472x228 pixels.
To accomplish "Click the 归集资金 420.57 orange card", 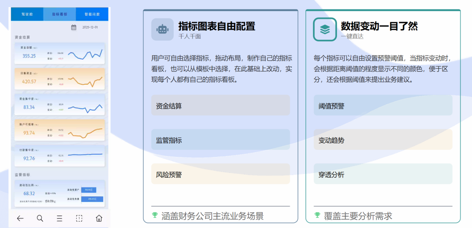I will (x=60, y=79).
